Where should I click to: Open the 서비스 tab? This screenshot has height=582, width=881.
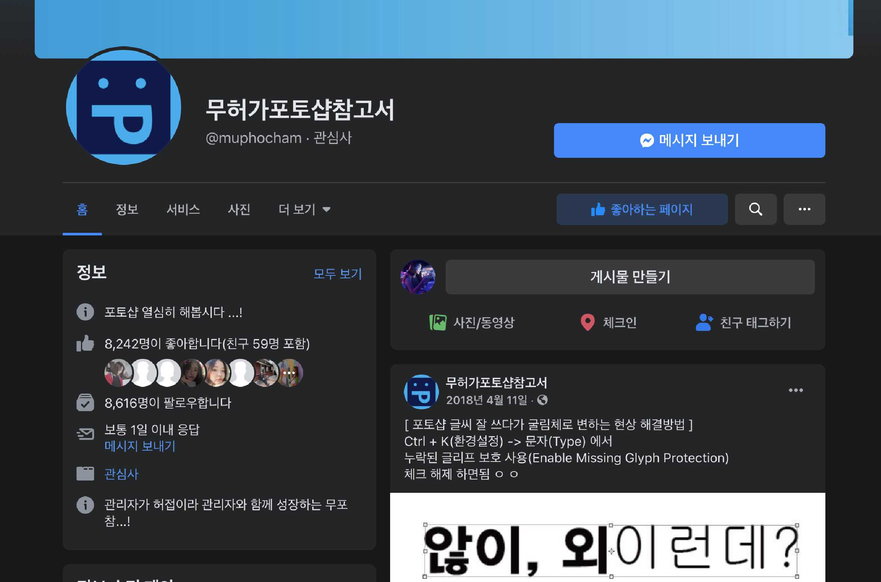(x=183, y=209)
